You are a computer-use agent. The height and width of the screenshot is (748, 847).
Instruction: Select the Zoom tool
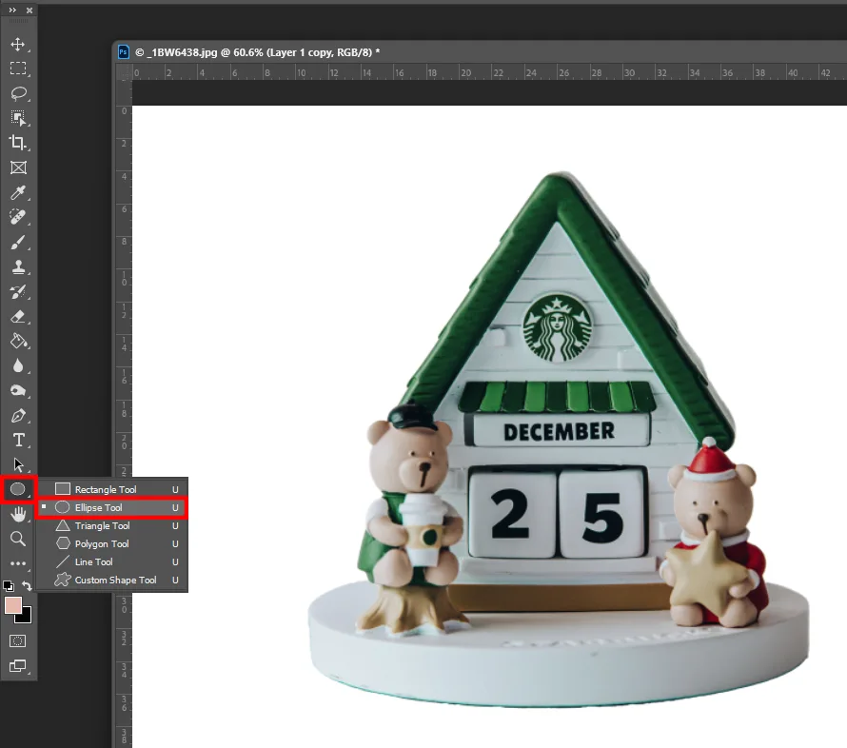(18, 539)
